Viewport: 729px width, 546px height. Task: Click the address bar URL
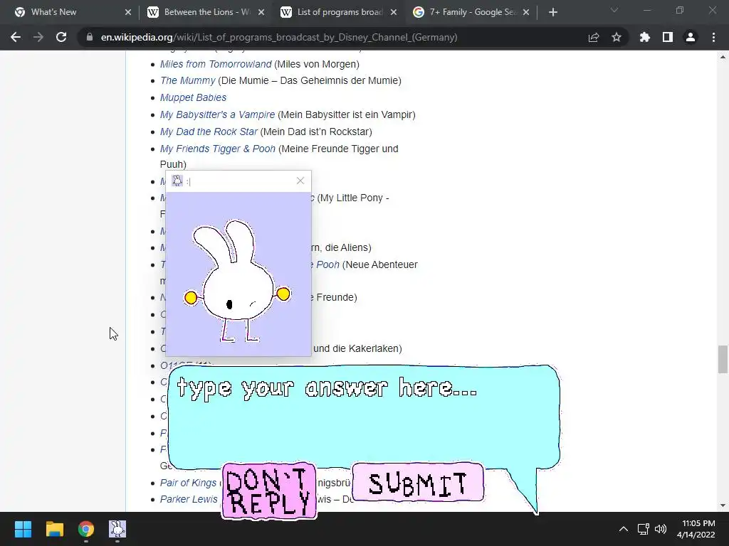tap(279, 37)
